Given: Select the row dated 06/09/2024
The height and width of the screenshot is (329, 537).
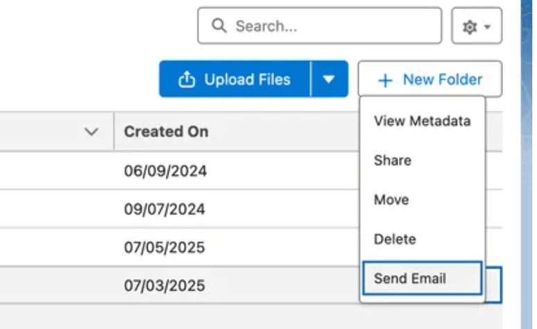Looking at the screenshot, I should click(166, 171).
